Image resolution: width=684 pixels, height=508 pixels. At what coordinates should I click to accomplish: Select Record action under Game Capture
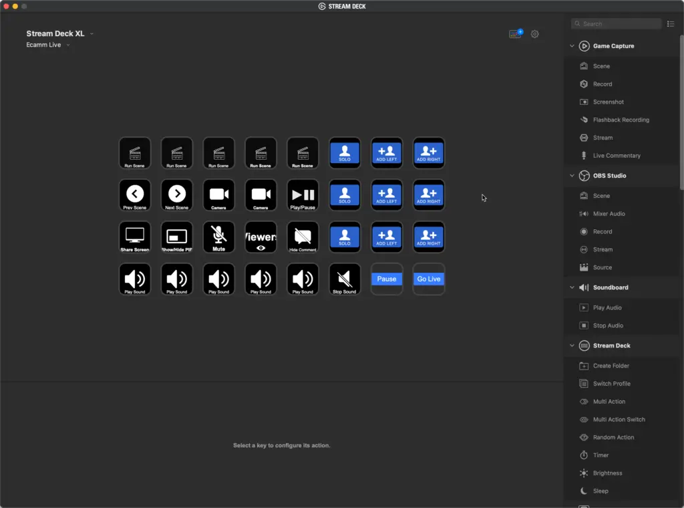click(x=622, y=84)
